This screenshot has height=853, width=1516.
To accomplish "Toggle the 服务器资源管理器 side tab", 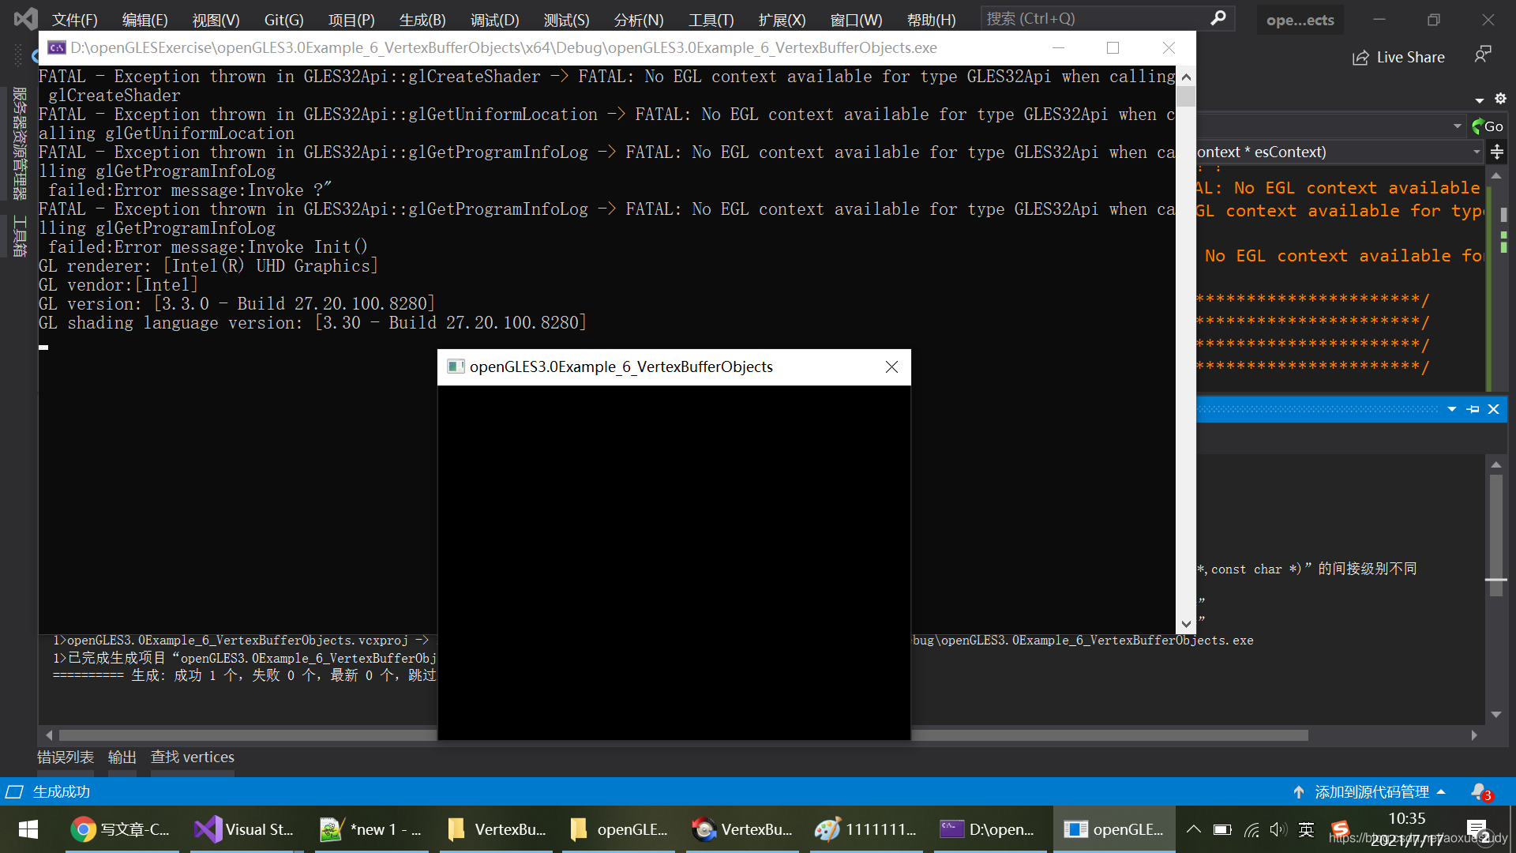I will pyautogui.click(x=19, y=144).
